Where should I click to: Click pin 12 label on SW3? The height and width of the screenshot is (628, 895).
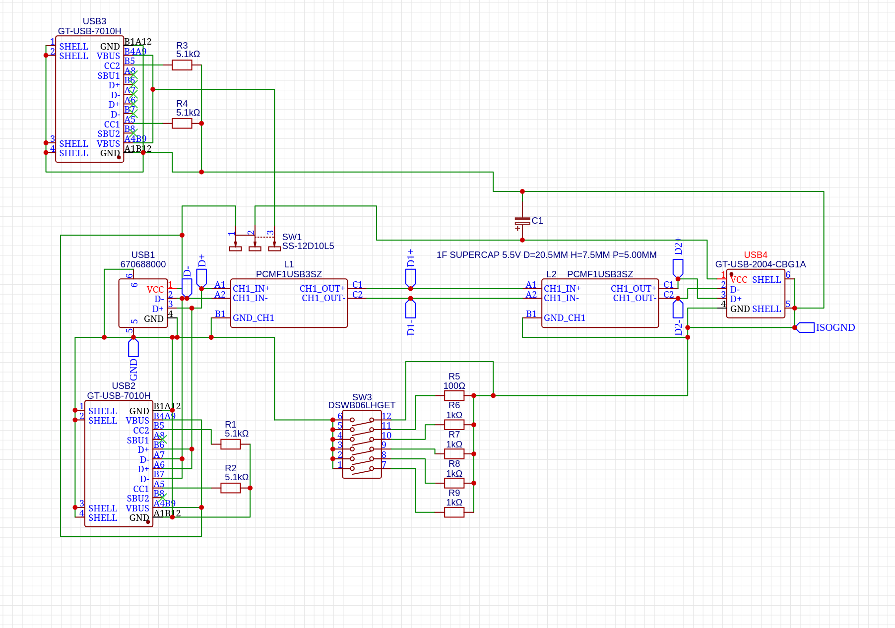[386, 416]
